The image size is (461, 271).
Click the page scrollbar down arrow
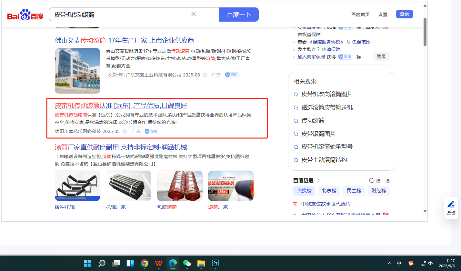425,211
